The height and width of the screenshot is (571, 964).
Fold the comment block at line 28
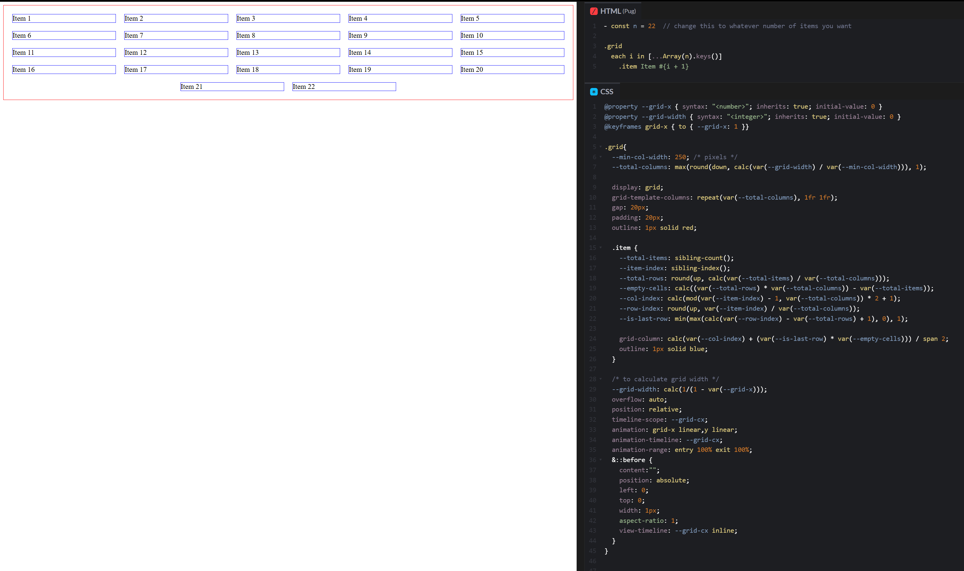600,379
